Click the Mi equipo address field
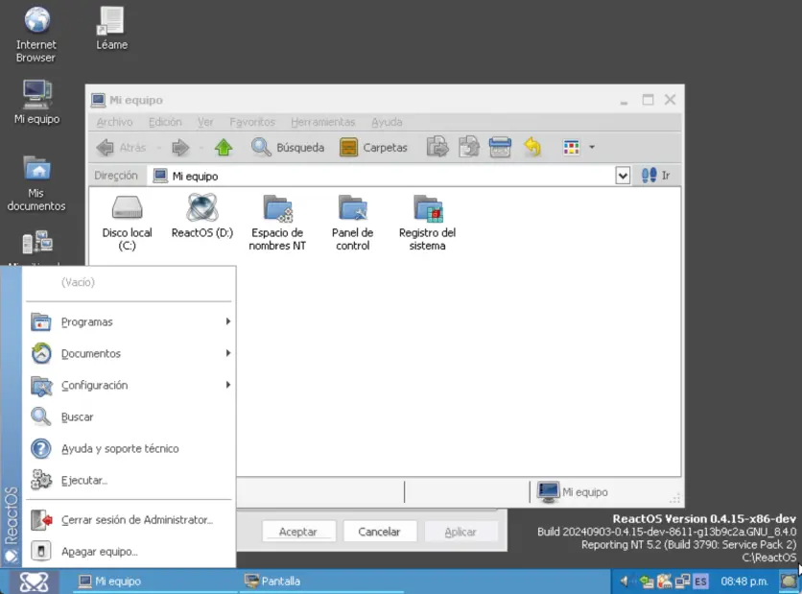 [x=383, y=176]
